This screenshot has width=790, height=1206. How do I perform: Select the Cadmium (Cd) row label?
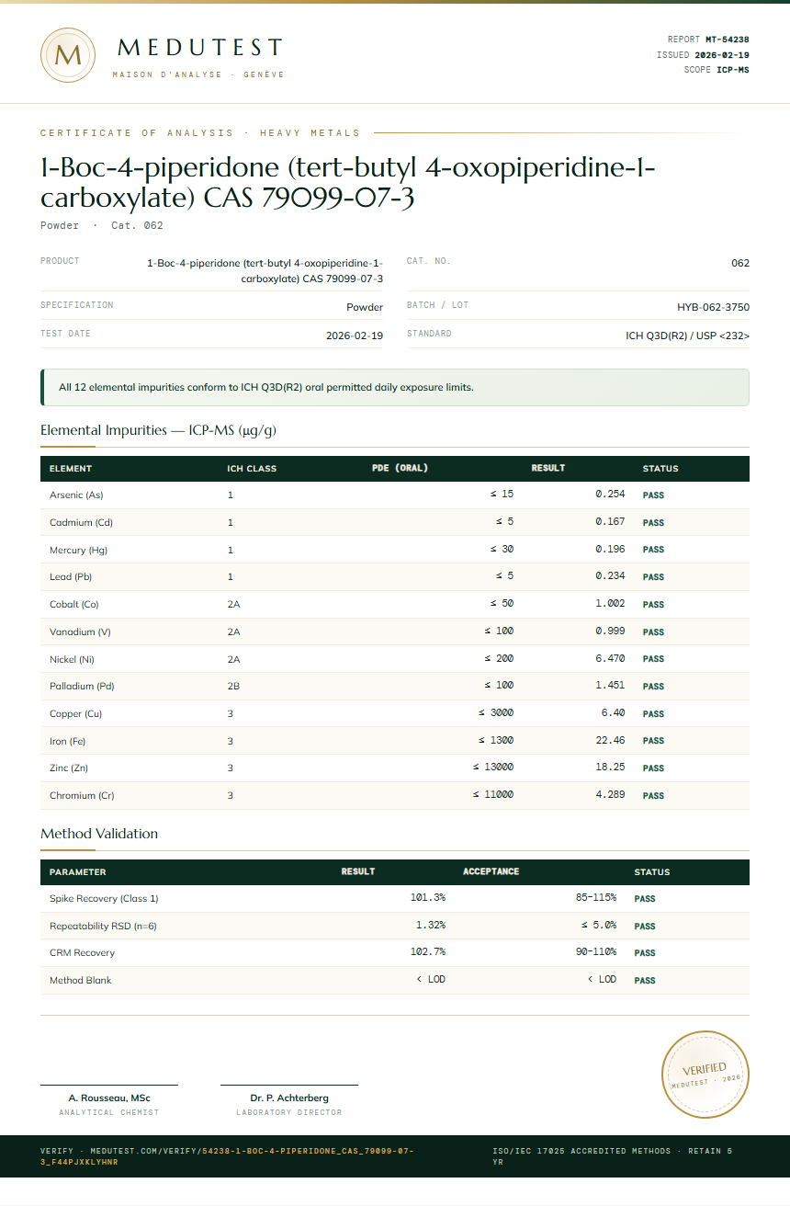tap(82, 522)
